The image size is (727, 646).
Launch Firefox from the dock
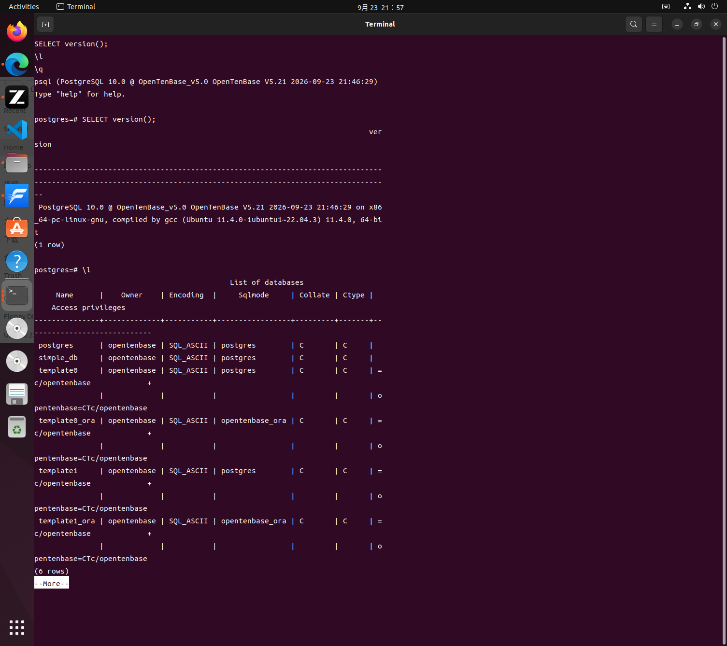[17, 31]
